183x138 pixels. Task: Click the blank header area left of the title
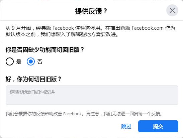point(37,10)
